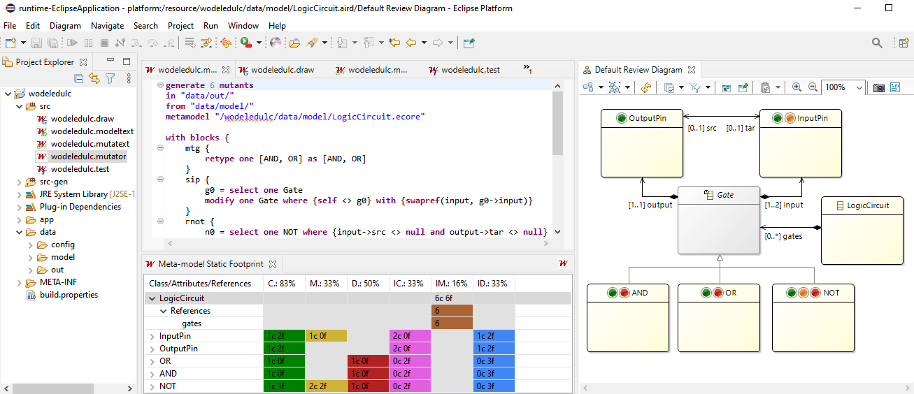Click the Resume debug icon
The height and width of the screenshot is (394, 914).
[x=71, y=43]
